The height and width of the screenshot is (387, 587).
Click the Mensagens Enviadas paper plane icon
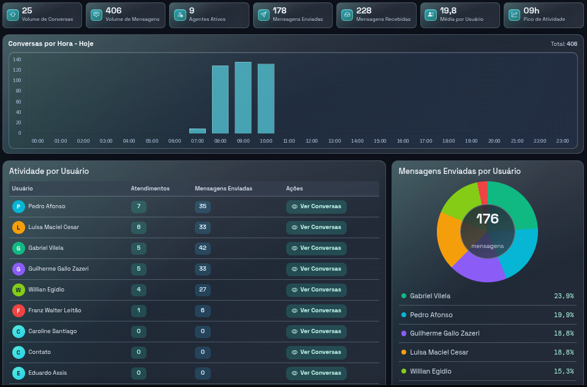(x=263, y=15)
